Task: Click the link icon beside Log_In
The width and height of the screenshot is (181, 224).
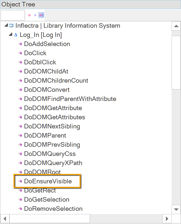Action: 16,35
